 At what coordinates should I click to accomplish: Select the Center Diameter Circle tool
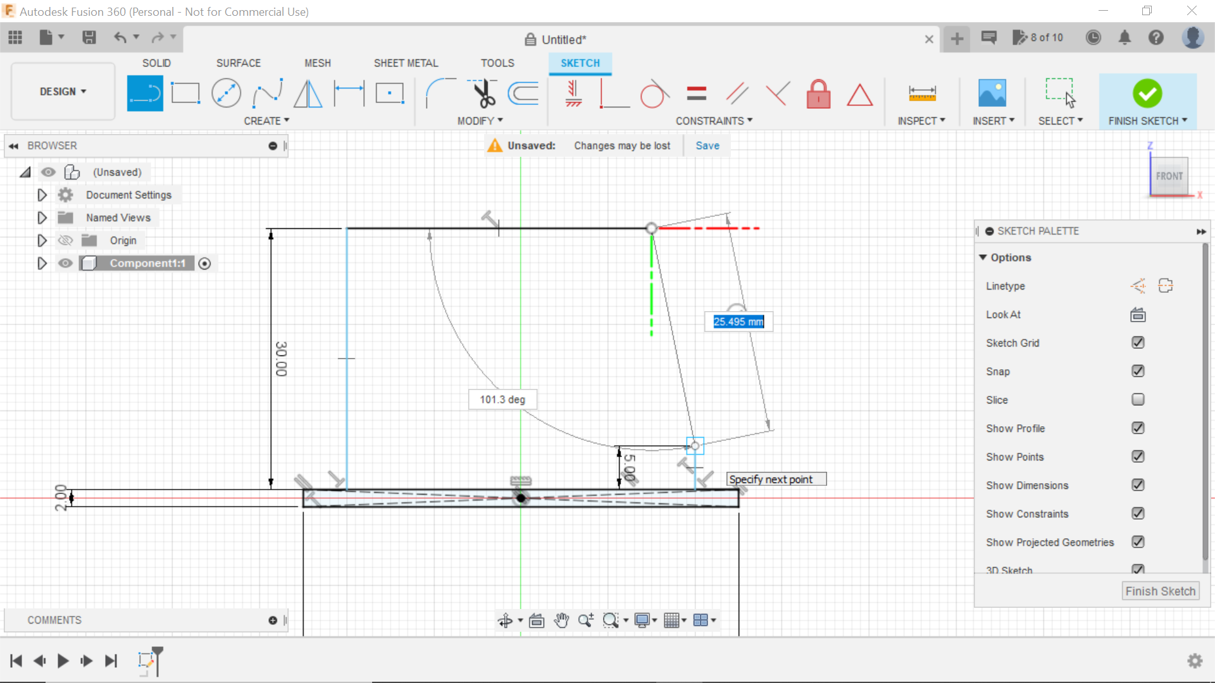pos(226,93)
